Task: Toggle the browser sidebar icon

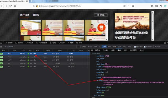Action: [x=156, y=6]
